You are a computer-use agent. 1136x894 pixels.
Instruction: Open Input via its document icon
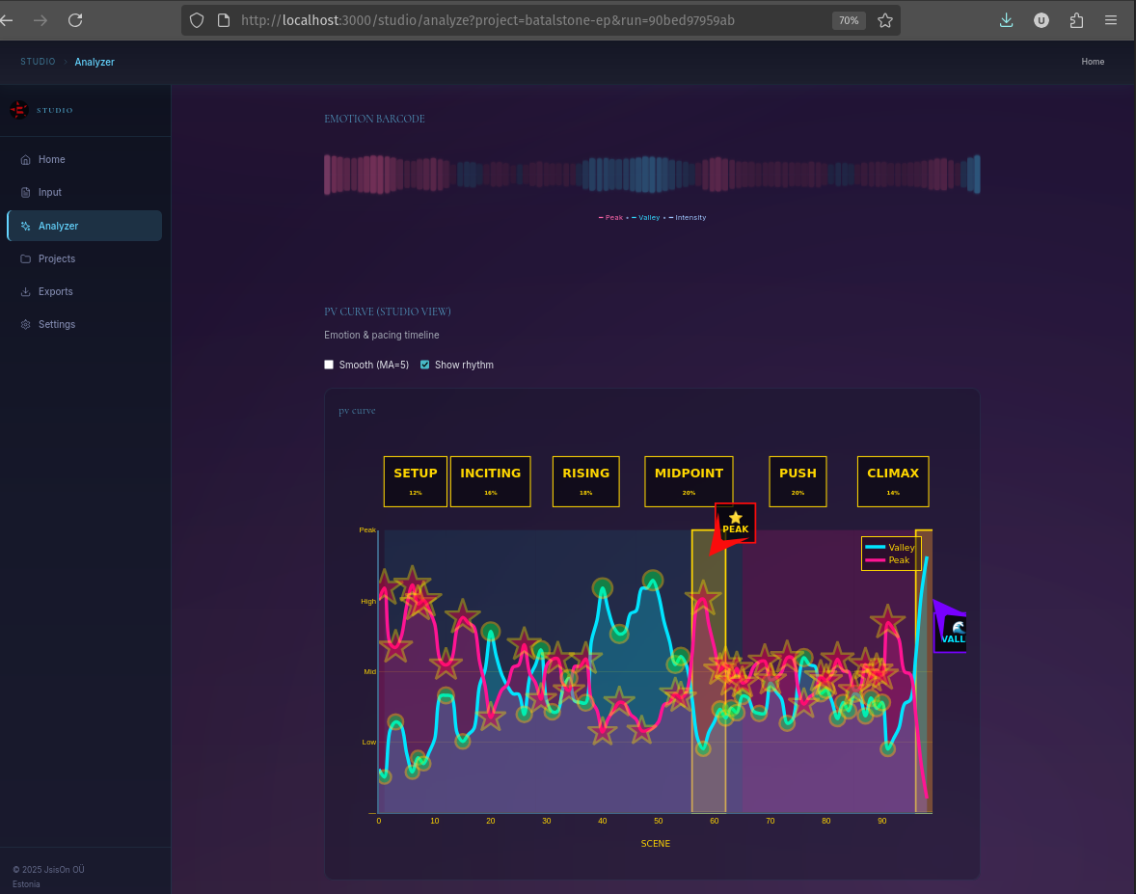point(25,192)
